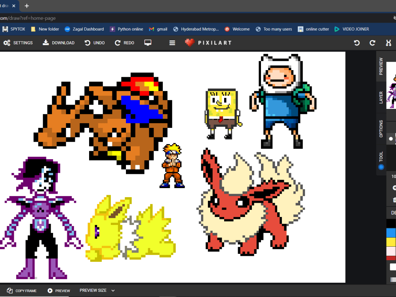
Task: Select the blue color swatch
Action: (x=391, y=232)
